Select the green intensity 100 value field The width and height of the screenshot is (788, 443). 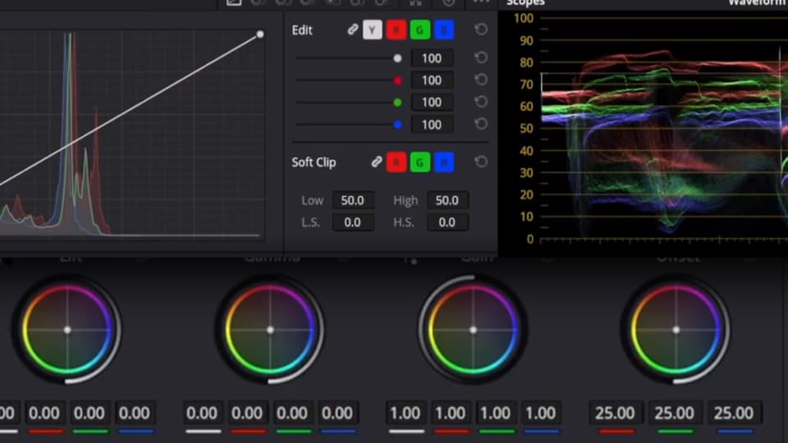pyautogui.click(x=432, y=103)
